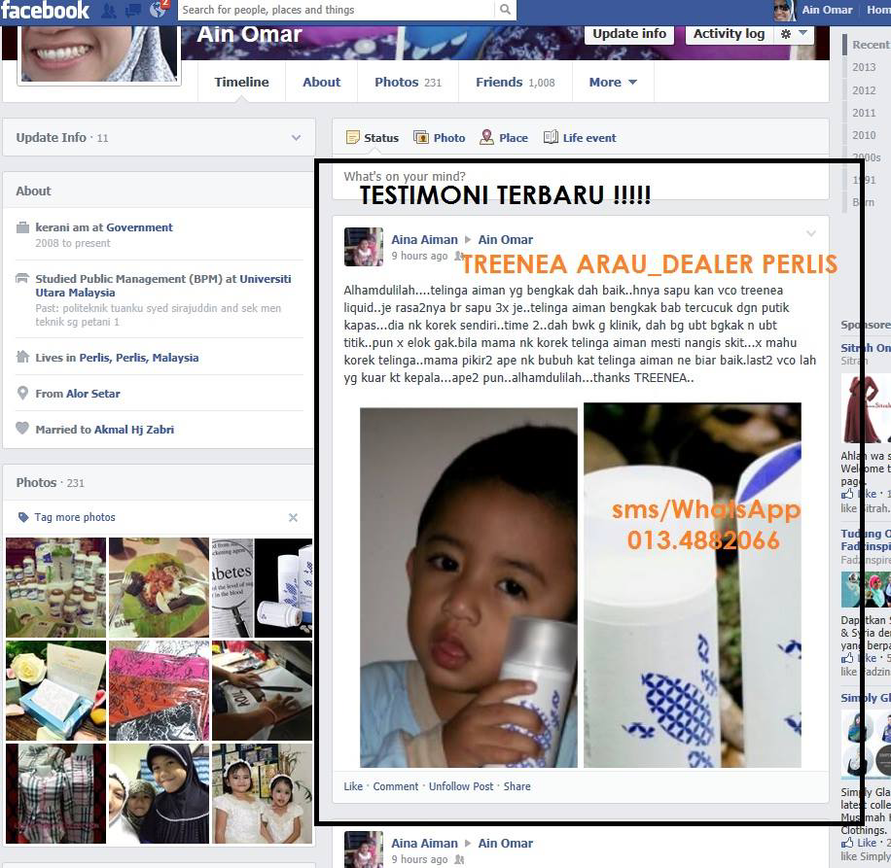This screenshot has width=891, height=868.
Task: Open the supplement bottles display thumbnail
Action: 55,587
